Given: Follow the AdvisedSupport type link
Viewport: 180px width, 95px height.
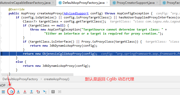Looking at the screenshot, I should click(76, 13).
